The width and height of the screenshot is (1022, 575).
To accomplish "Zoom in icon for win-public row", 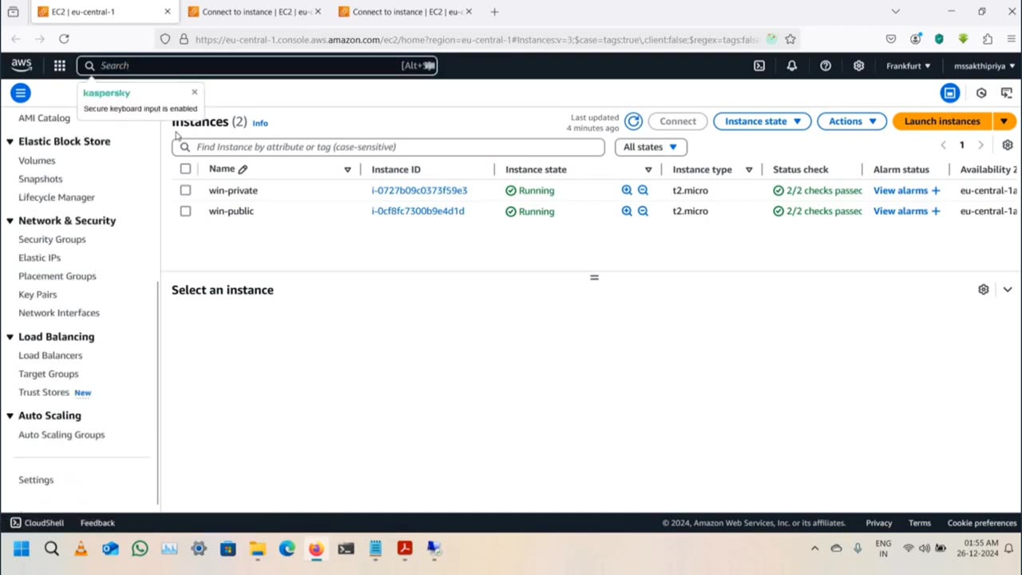I will [x=627, y=211].
